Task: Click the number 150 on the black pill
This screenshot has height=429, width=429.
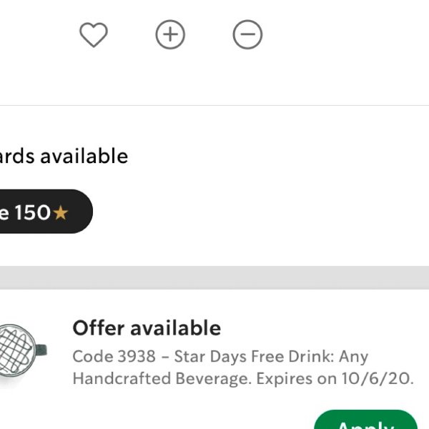Action: click(x=33, y=212)
